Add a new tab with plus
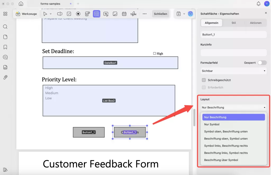The image size is (271, 175). (x=78, y=4)
